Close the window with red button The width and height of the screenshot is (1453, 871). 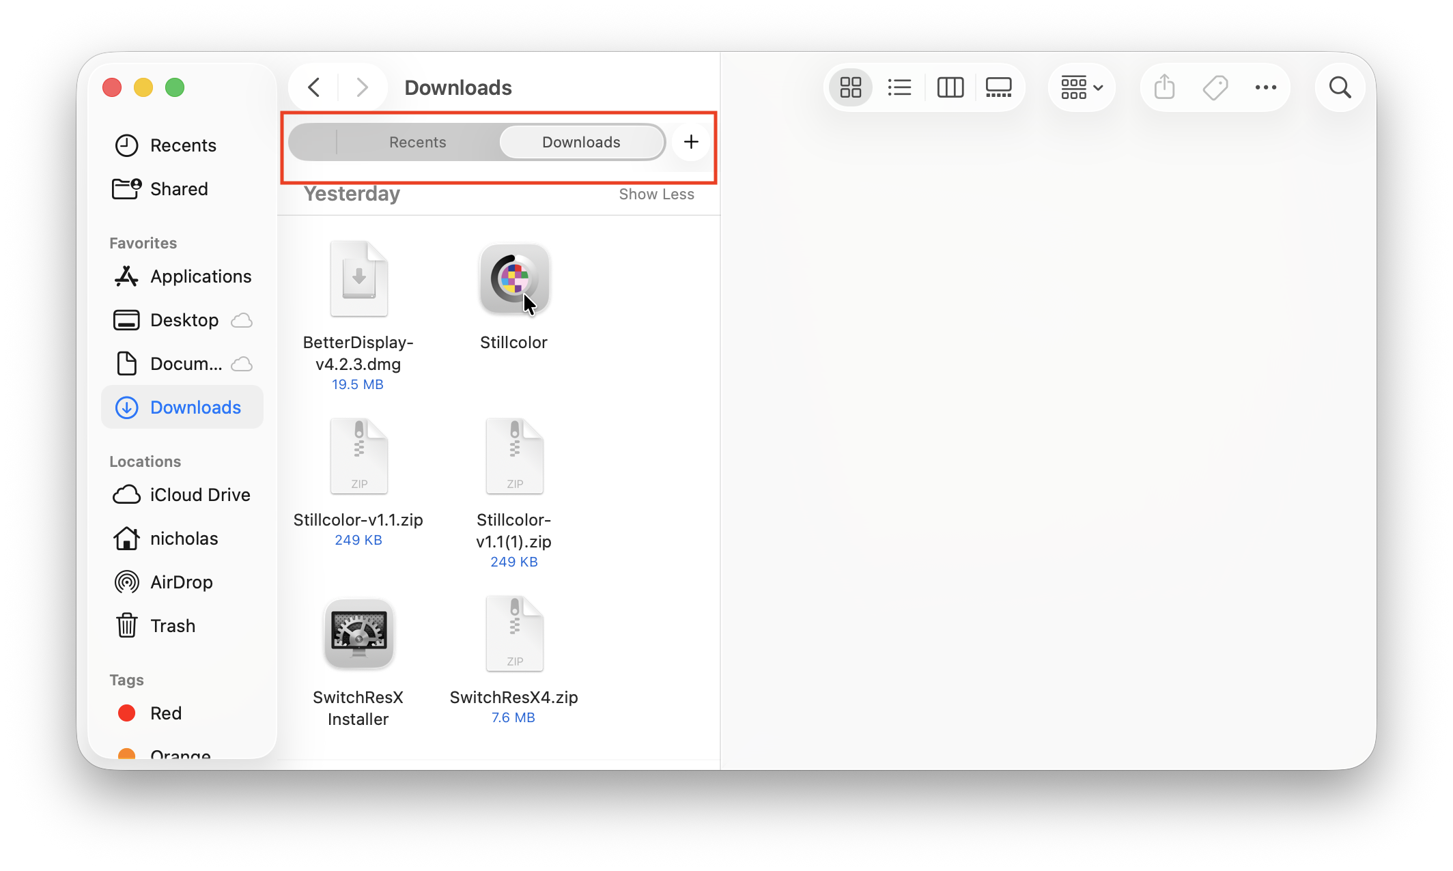pyautogui.click(x=112, y=87)
